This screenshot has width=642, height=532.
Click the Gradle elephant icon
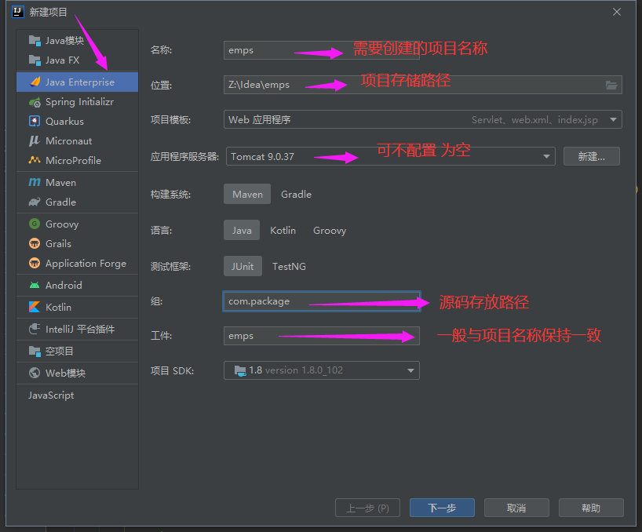(35, 202)
